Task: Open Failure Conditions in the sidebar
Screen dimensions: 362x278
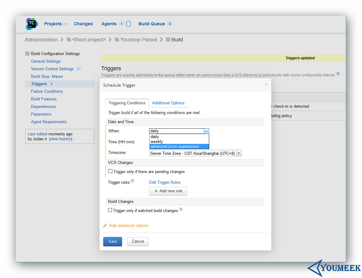Action: 47,91
